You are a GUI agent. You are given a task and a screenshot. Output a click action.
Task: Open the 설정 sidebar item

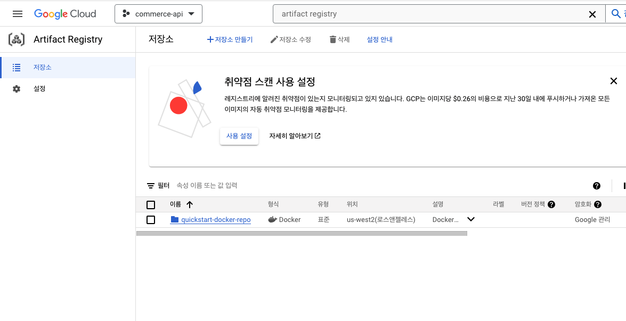68,88
